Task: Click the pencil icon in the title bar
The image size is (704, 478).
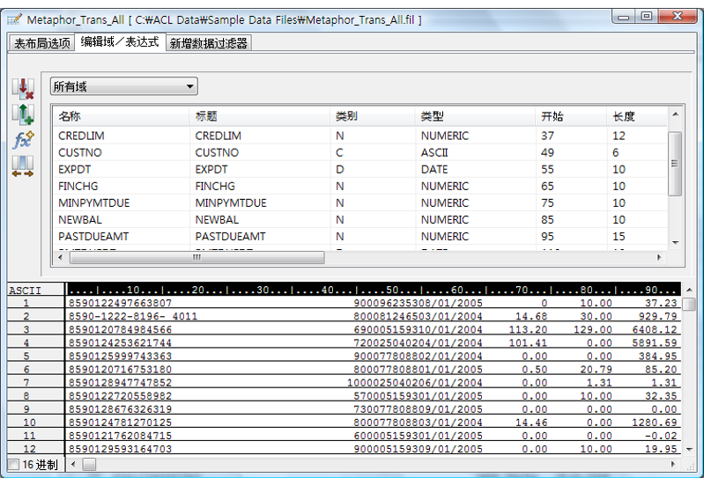Action: [x=14, y=18]
